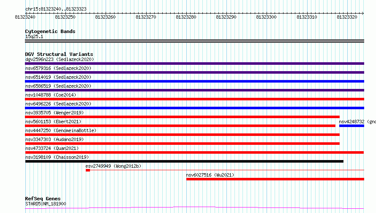376x213 pixels.
Task: Click the purple bar of dgv2596n223
Action: (x=194, y=64)
